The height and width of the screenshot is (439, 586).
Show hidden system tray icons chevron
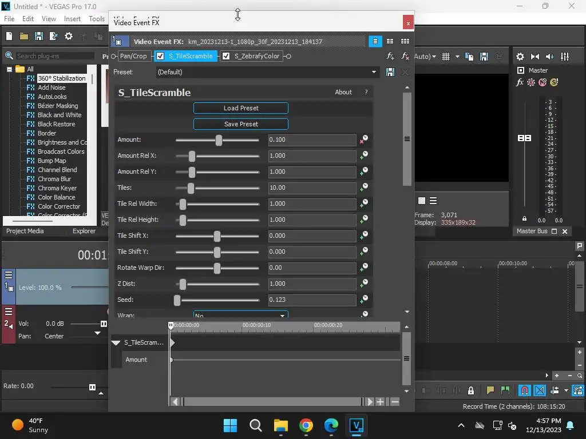click(462, 425)
